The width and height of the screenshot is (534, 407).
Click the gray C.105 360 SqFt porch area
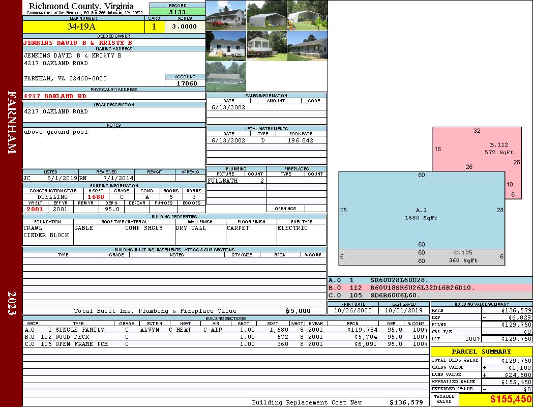point(422,257)
